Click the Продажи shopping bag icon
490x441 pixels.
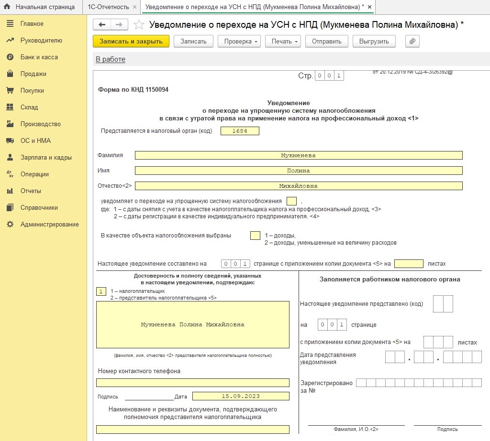10,74
